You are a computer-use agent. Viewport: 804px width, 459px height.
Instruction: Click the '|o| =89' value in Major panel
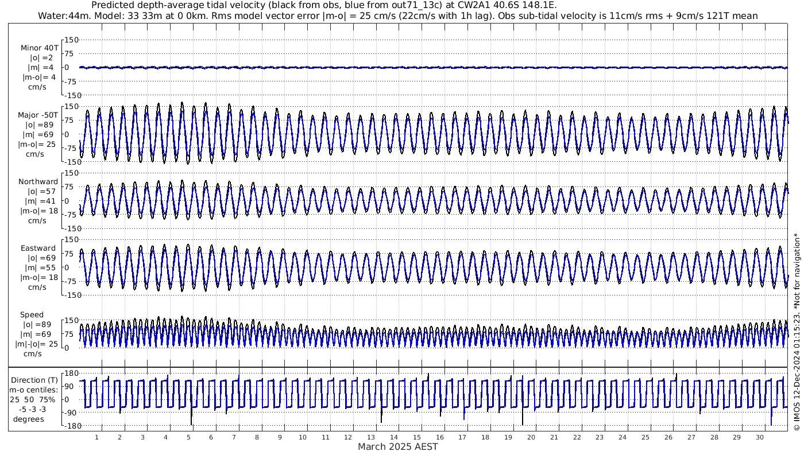[x=39, y=125]
